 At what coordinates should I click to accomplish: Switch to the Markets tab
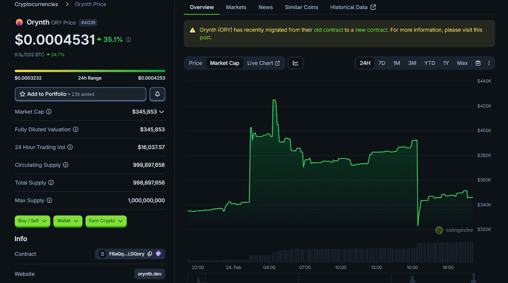click(x=236, y=7)
